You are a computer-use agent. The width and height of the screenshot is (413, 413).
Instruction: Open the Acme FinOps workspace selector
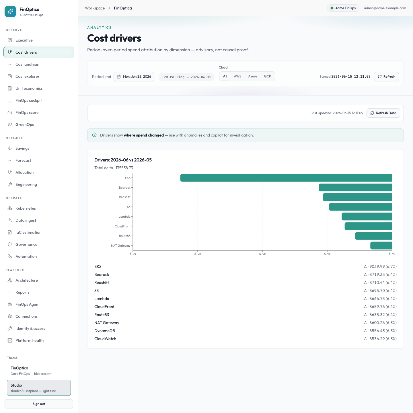pos(343,8)
